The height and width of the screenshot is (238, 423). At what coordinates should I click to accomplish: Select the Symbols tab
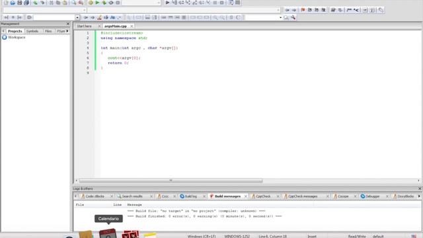pos(32,31)
